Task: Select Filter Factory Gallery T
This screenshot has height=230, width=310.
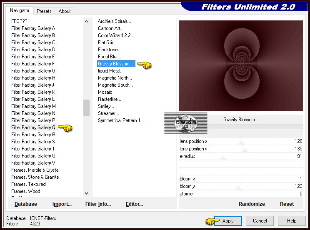Action: coord(33,149)
